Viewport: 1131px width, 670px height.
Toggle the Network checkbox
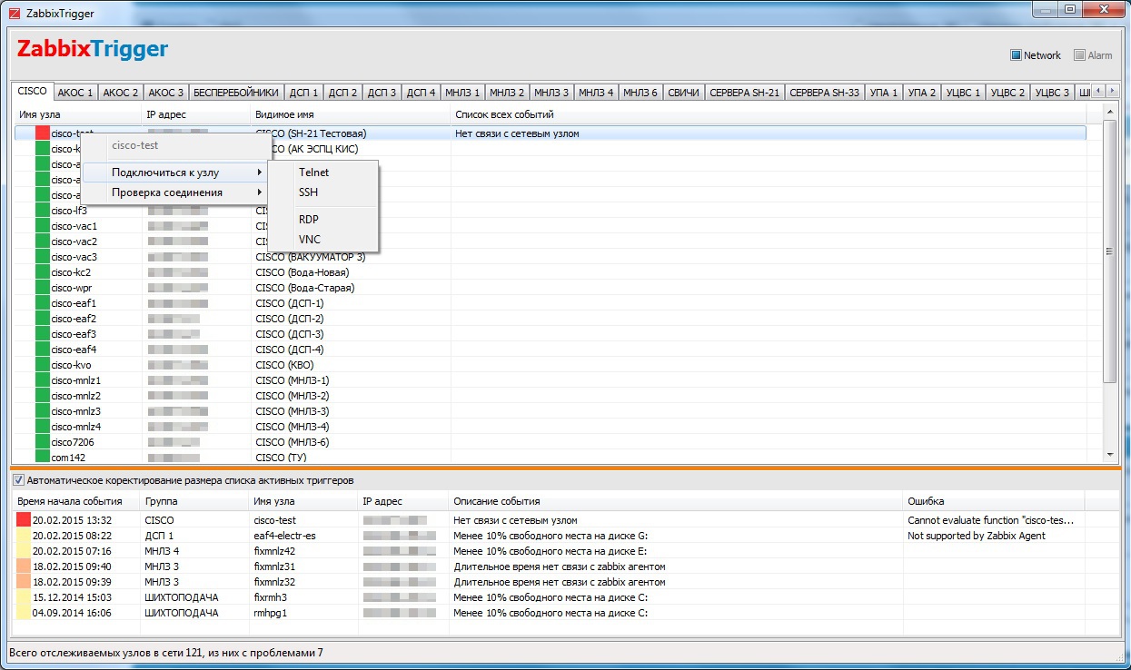click(x=1017, y=55)
